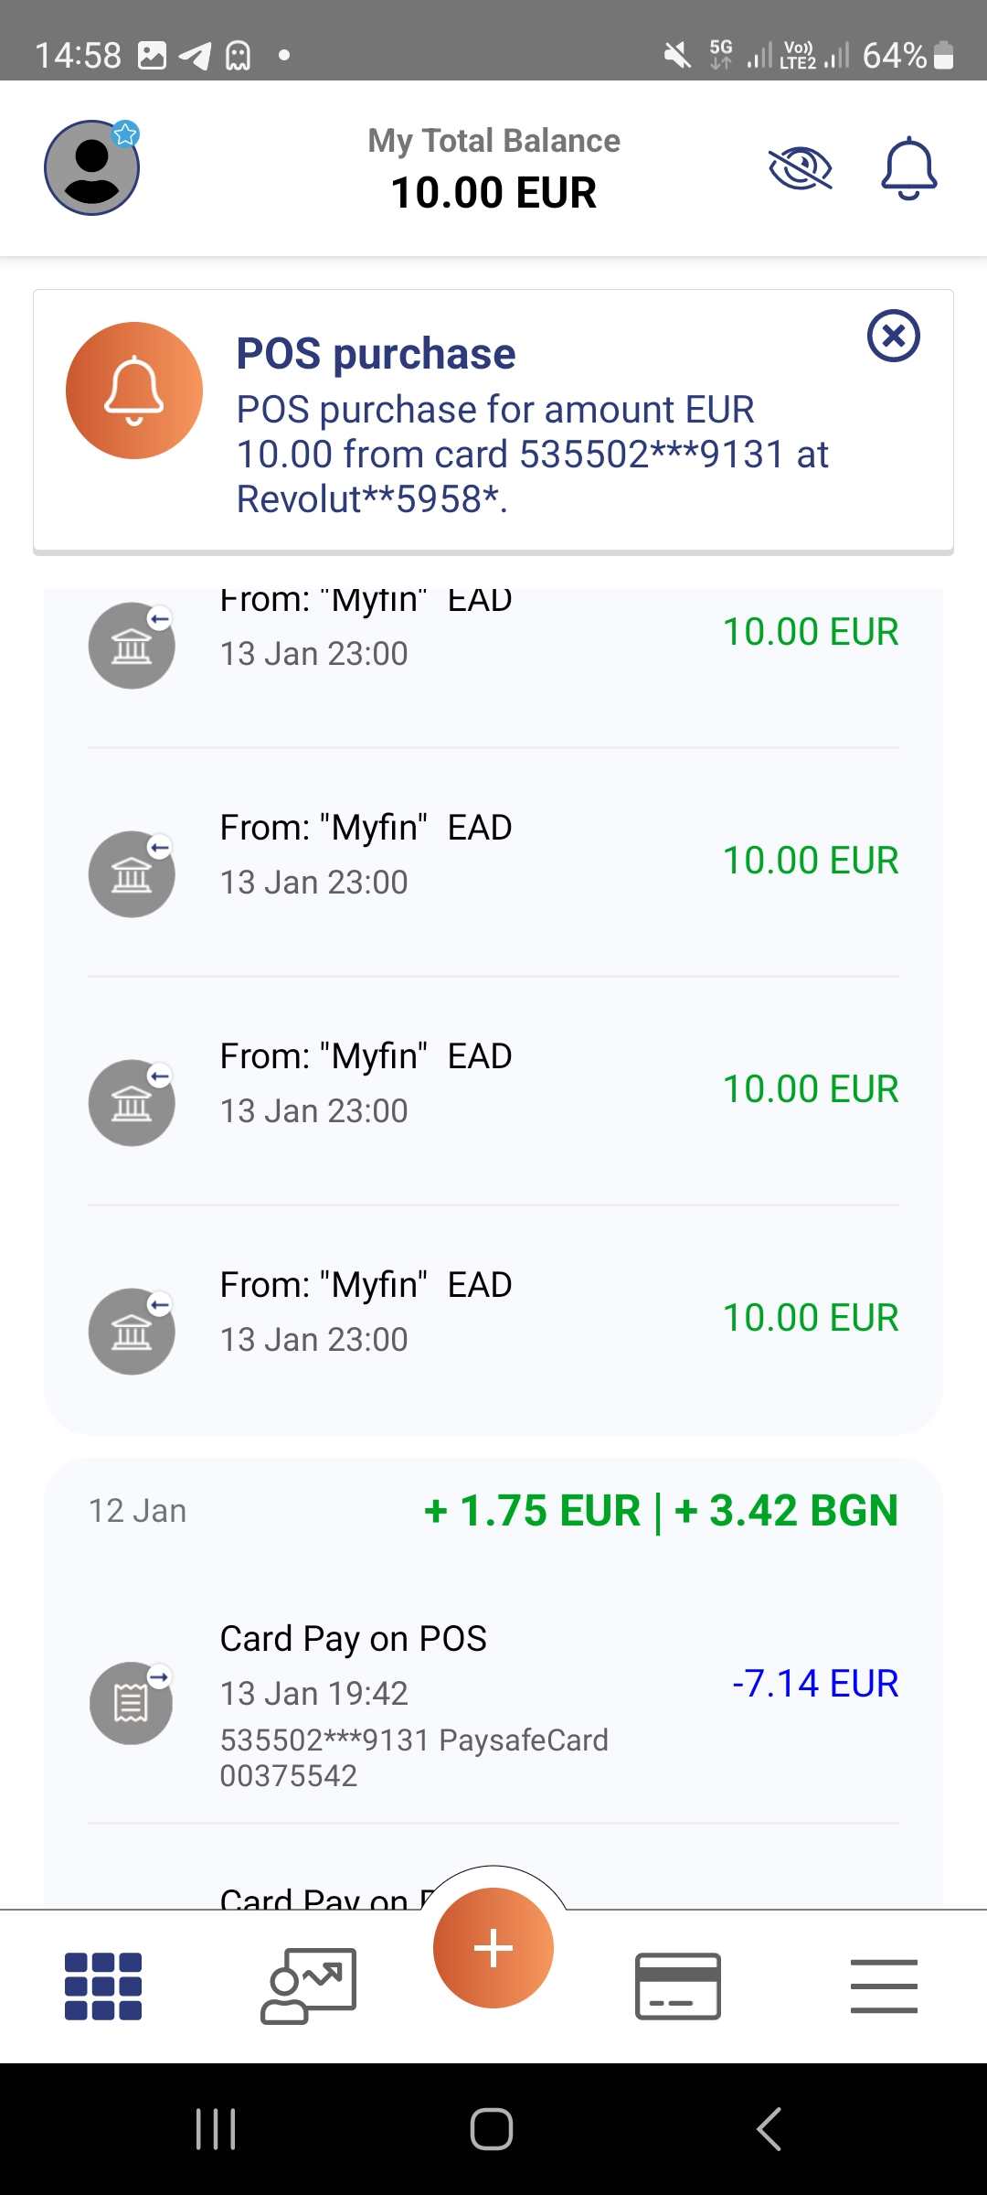Open the cards tab icon
The width and height of the screenshot is (987, 2195).
[677, 1986]
